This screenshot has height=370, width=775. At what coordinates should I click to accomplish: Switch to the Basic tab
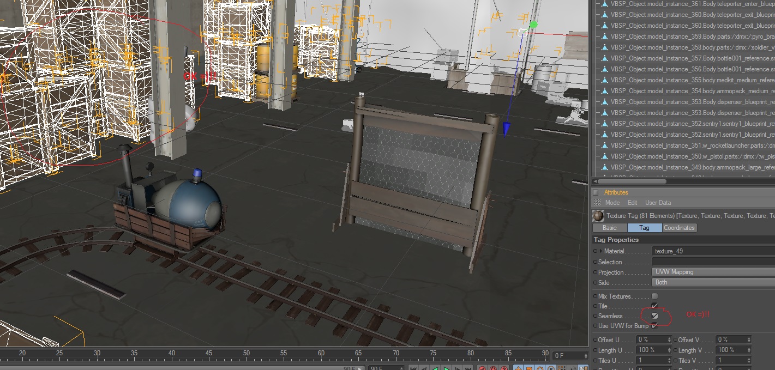pos(610,228)
